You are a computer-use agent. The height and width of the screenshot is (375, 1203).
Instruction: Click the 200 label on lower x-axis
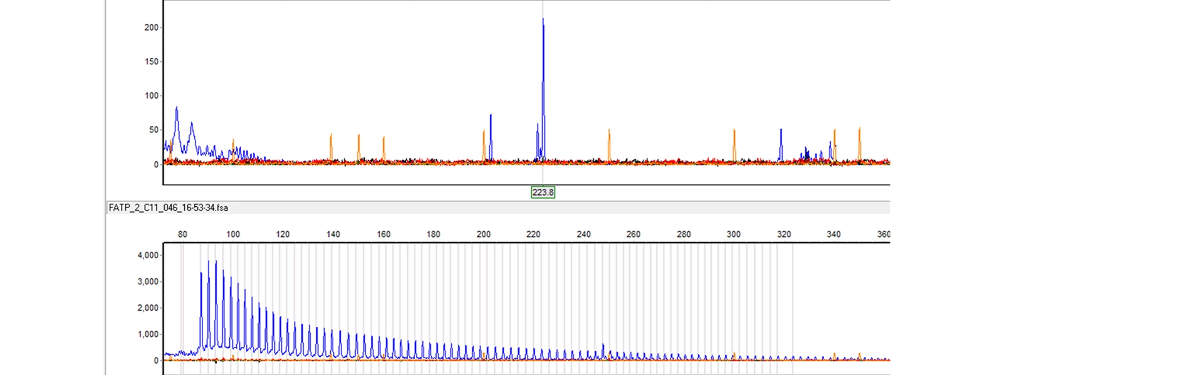483,234
